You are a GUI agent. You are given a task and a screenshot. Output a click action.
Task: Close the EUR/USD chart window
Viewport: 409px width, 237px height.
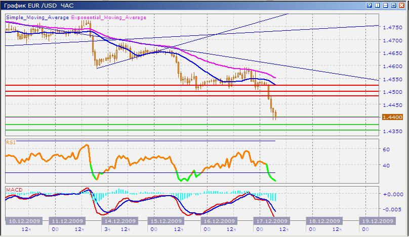coord(402,5)
